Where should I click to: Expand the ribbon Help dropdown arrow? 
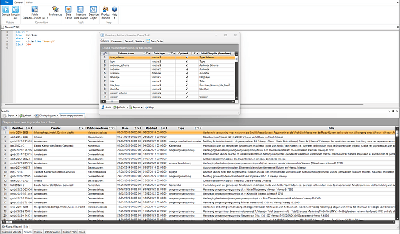pyautogui.click(x=114, y=18)
